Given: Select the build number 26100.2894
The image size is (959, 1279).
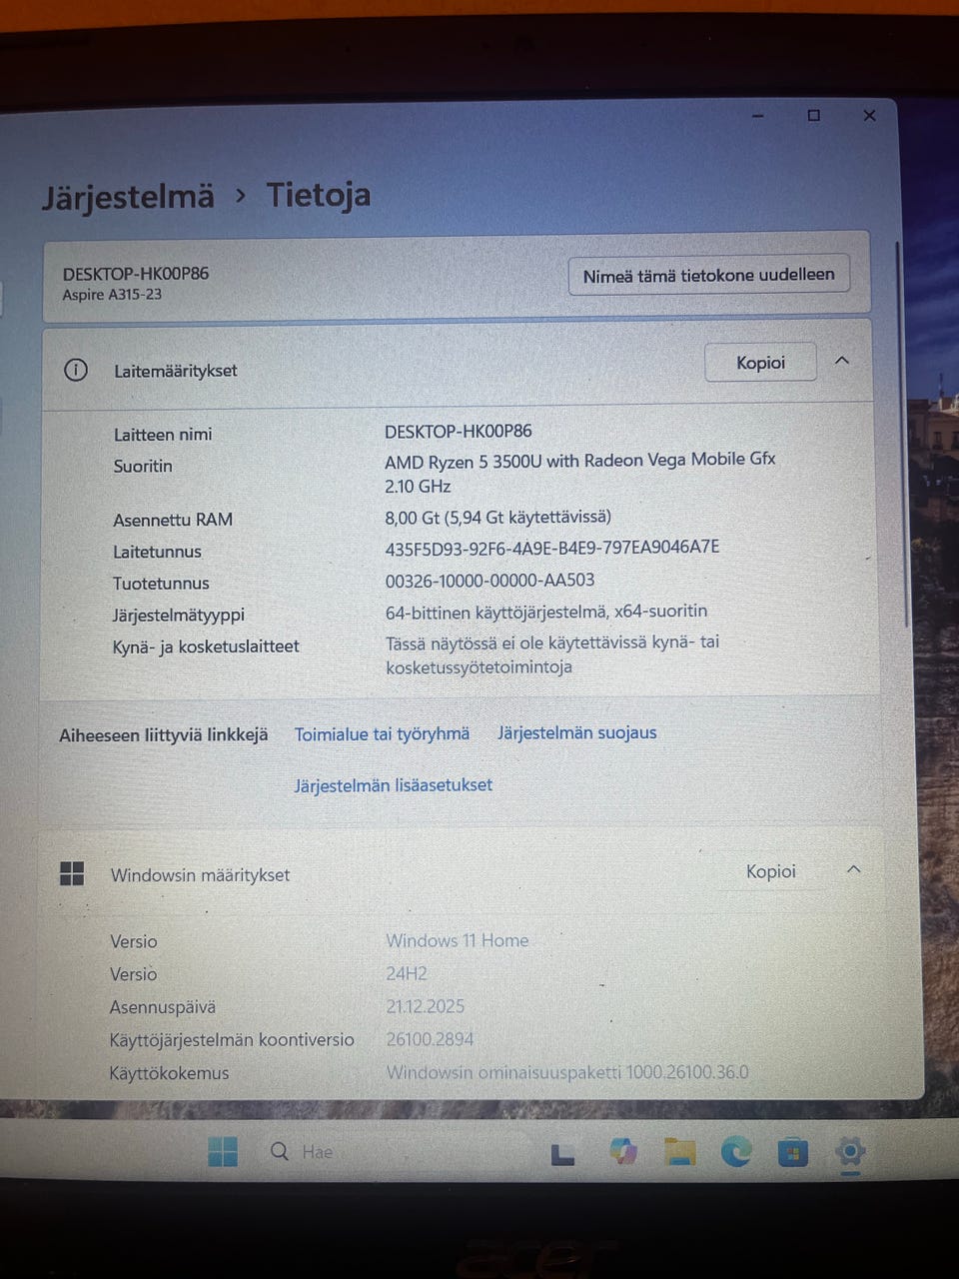Looking at the screenshot, I should [431, 1039].
